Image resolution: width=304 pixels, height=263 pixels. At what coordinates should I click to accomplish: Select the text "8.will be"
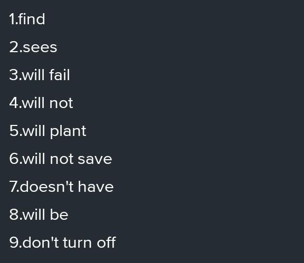pyautogui.click(x=39, y=215)
